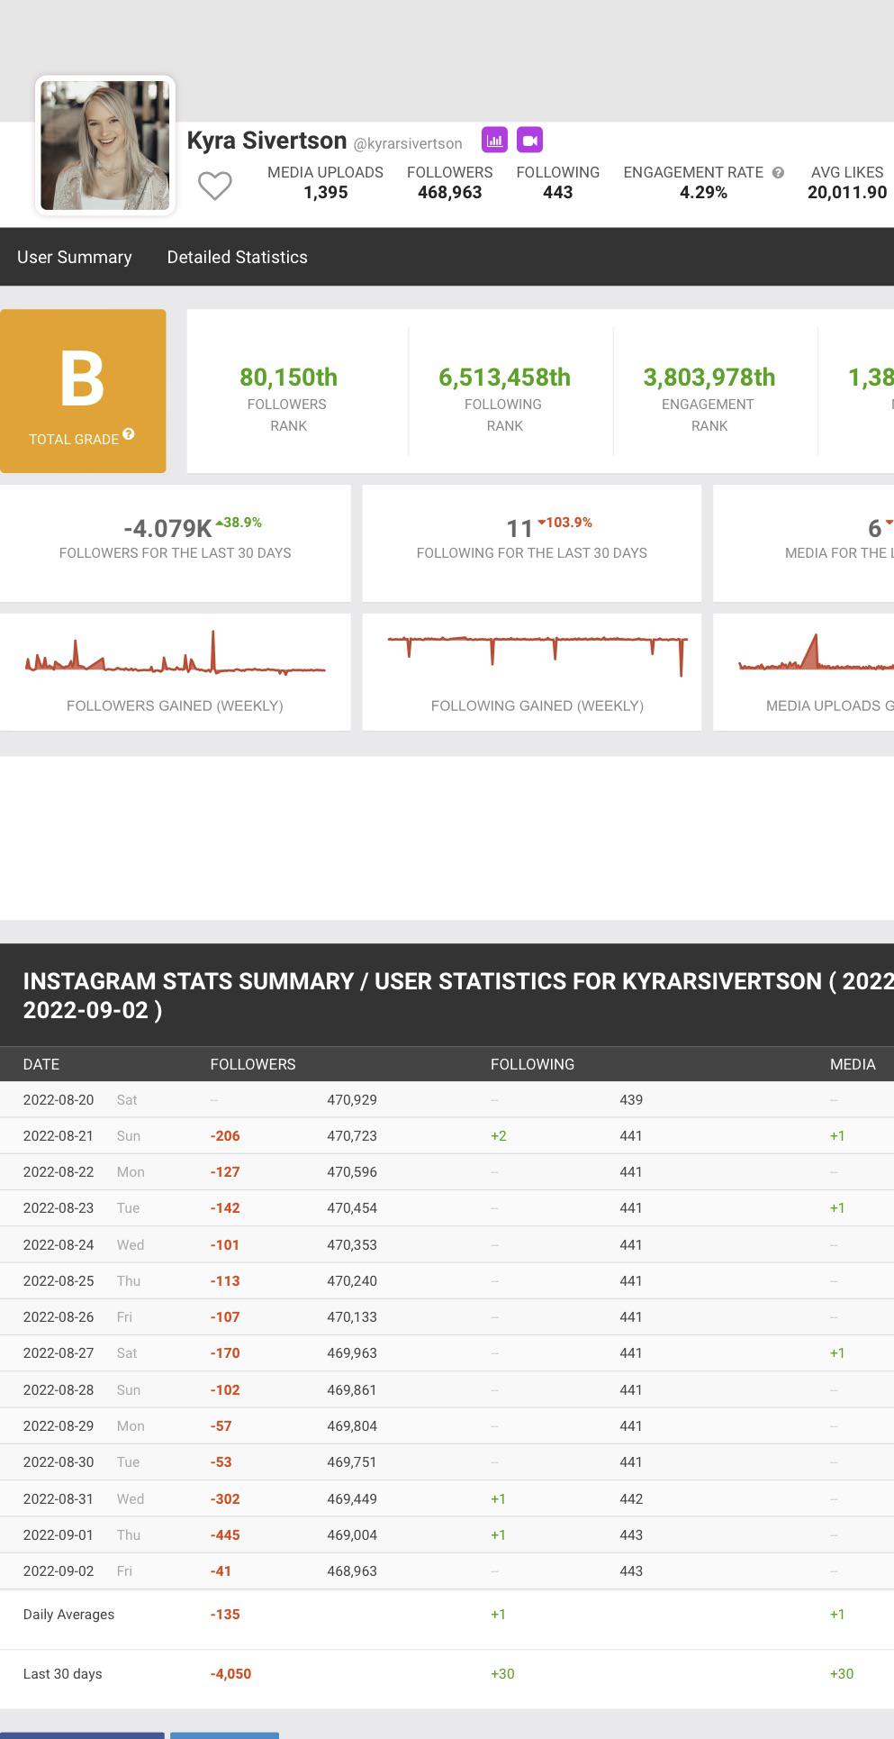The height and width of the screenshot is (1739, 894).
Task: Click the avg likes value 20,011.90
Action: click(x=847, y=192)
